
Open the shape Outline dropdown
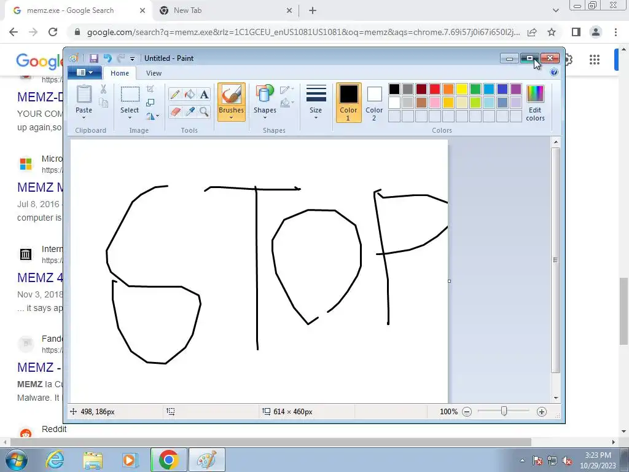coord(287,90)
